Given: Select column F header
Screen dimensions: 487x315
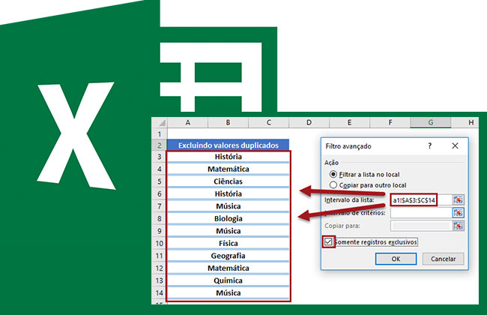Looking at the screenshot, I should (x=390, y=122).
